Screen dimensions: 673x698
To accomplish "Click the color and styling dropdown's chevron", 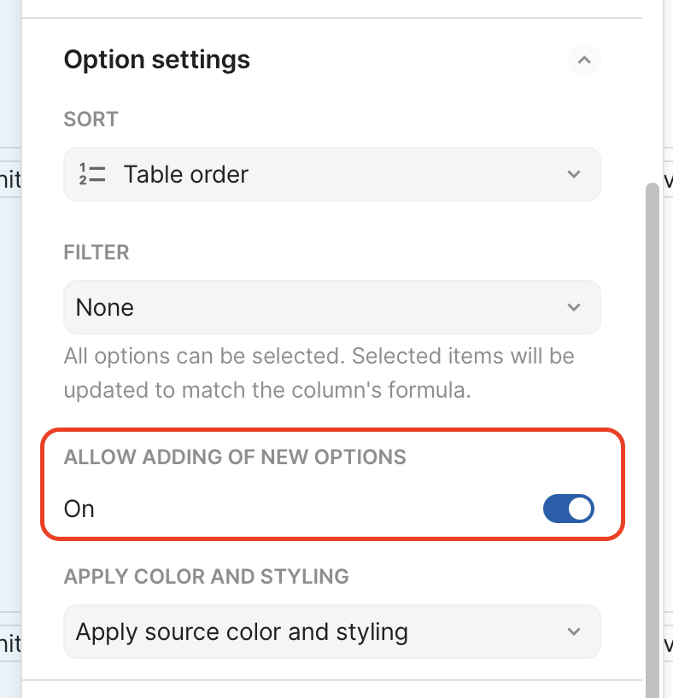I will click(574, 631).
